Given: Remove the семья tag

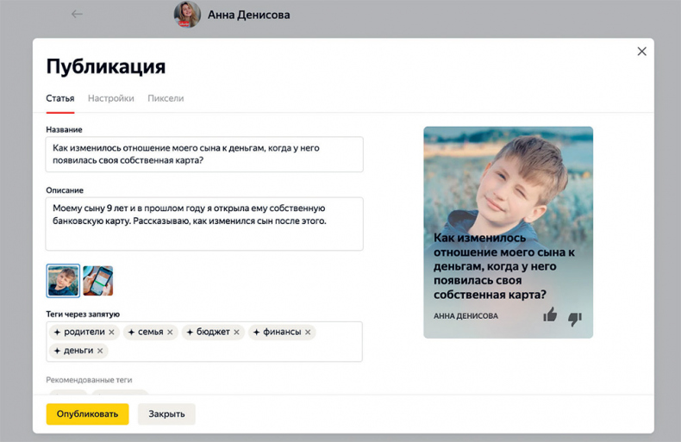Looking at the screenshot, I should 170,332.
